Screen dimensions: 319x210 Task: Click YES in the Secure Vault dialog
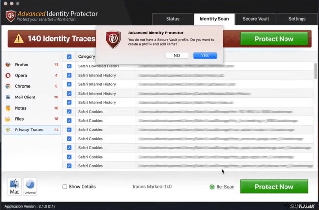pos(205,56)
